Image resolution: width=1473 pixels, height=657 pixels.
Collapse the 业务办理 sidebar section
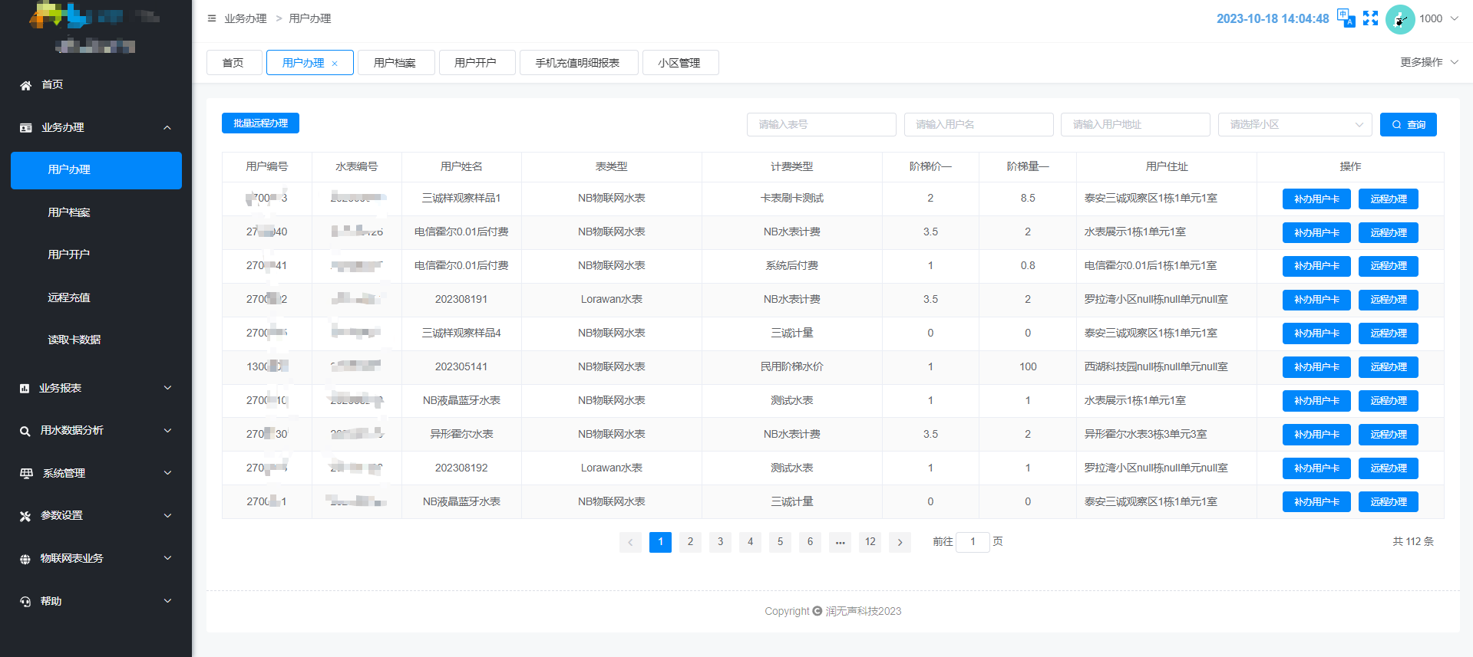point(167,127)
